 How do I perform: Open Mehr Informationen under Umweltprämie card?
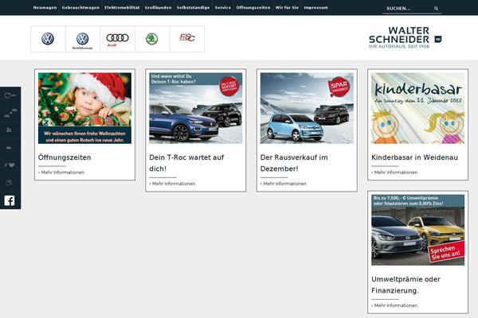pyautogui.click(x=394, y=305)
